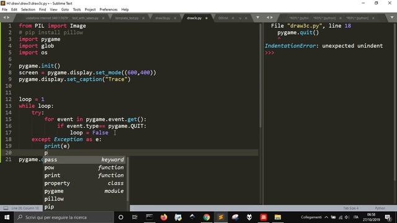This screenshot has height=223, width=397.
Task: Open the Goto menu
Action: coord(65,9)
